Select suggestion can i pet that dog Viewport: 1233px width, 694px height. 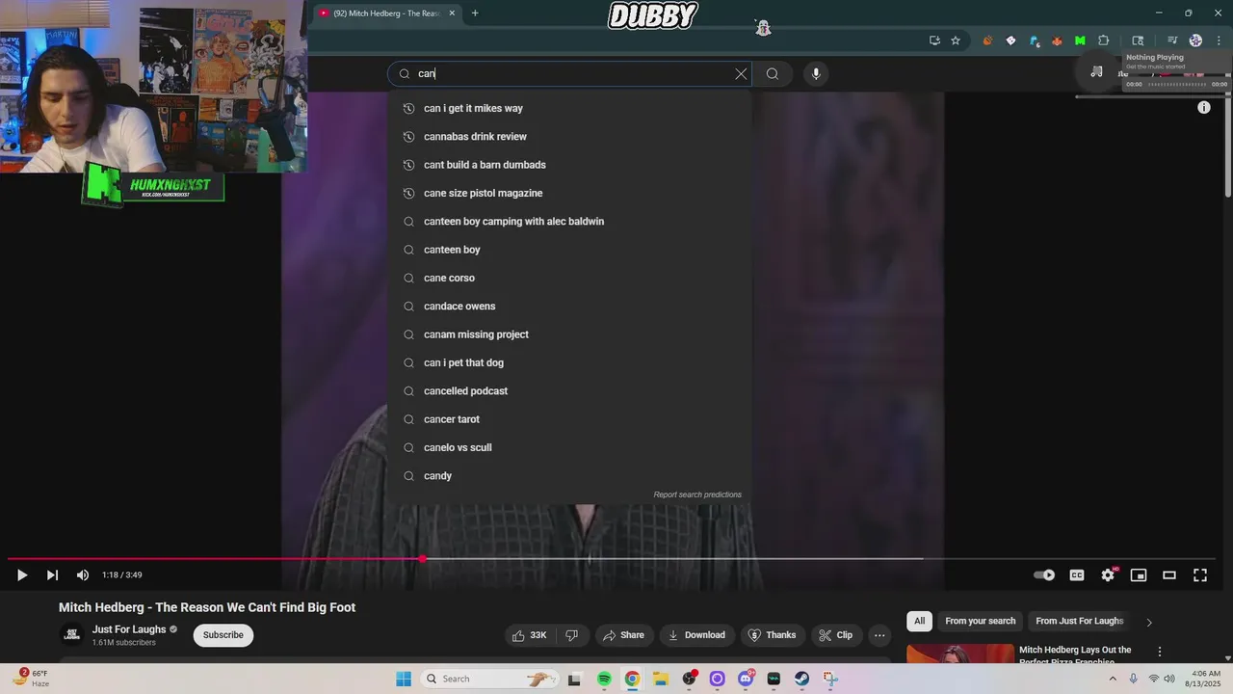[569, 362]
